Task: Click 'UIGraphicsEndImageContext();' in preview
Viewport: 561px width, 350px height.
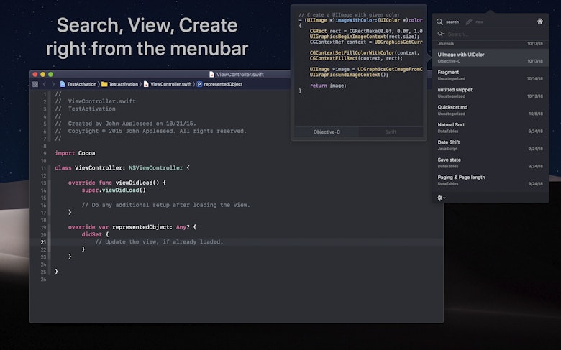Action: click(x=349, y=75)
